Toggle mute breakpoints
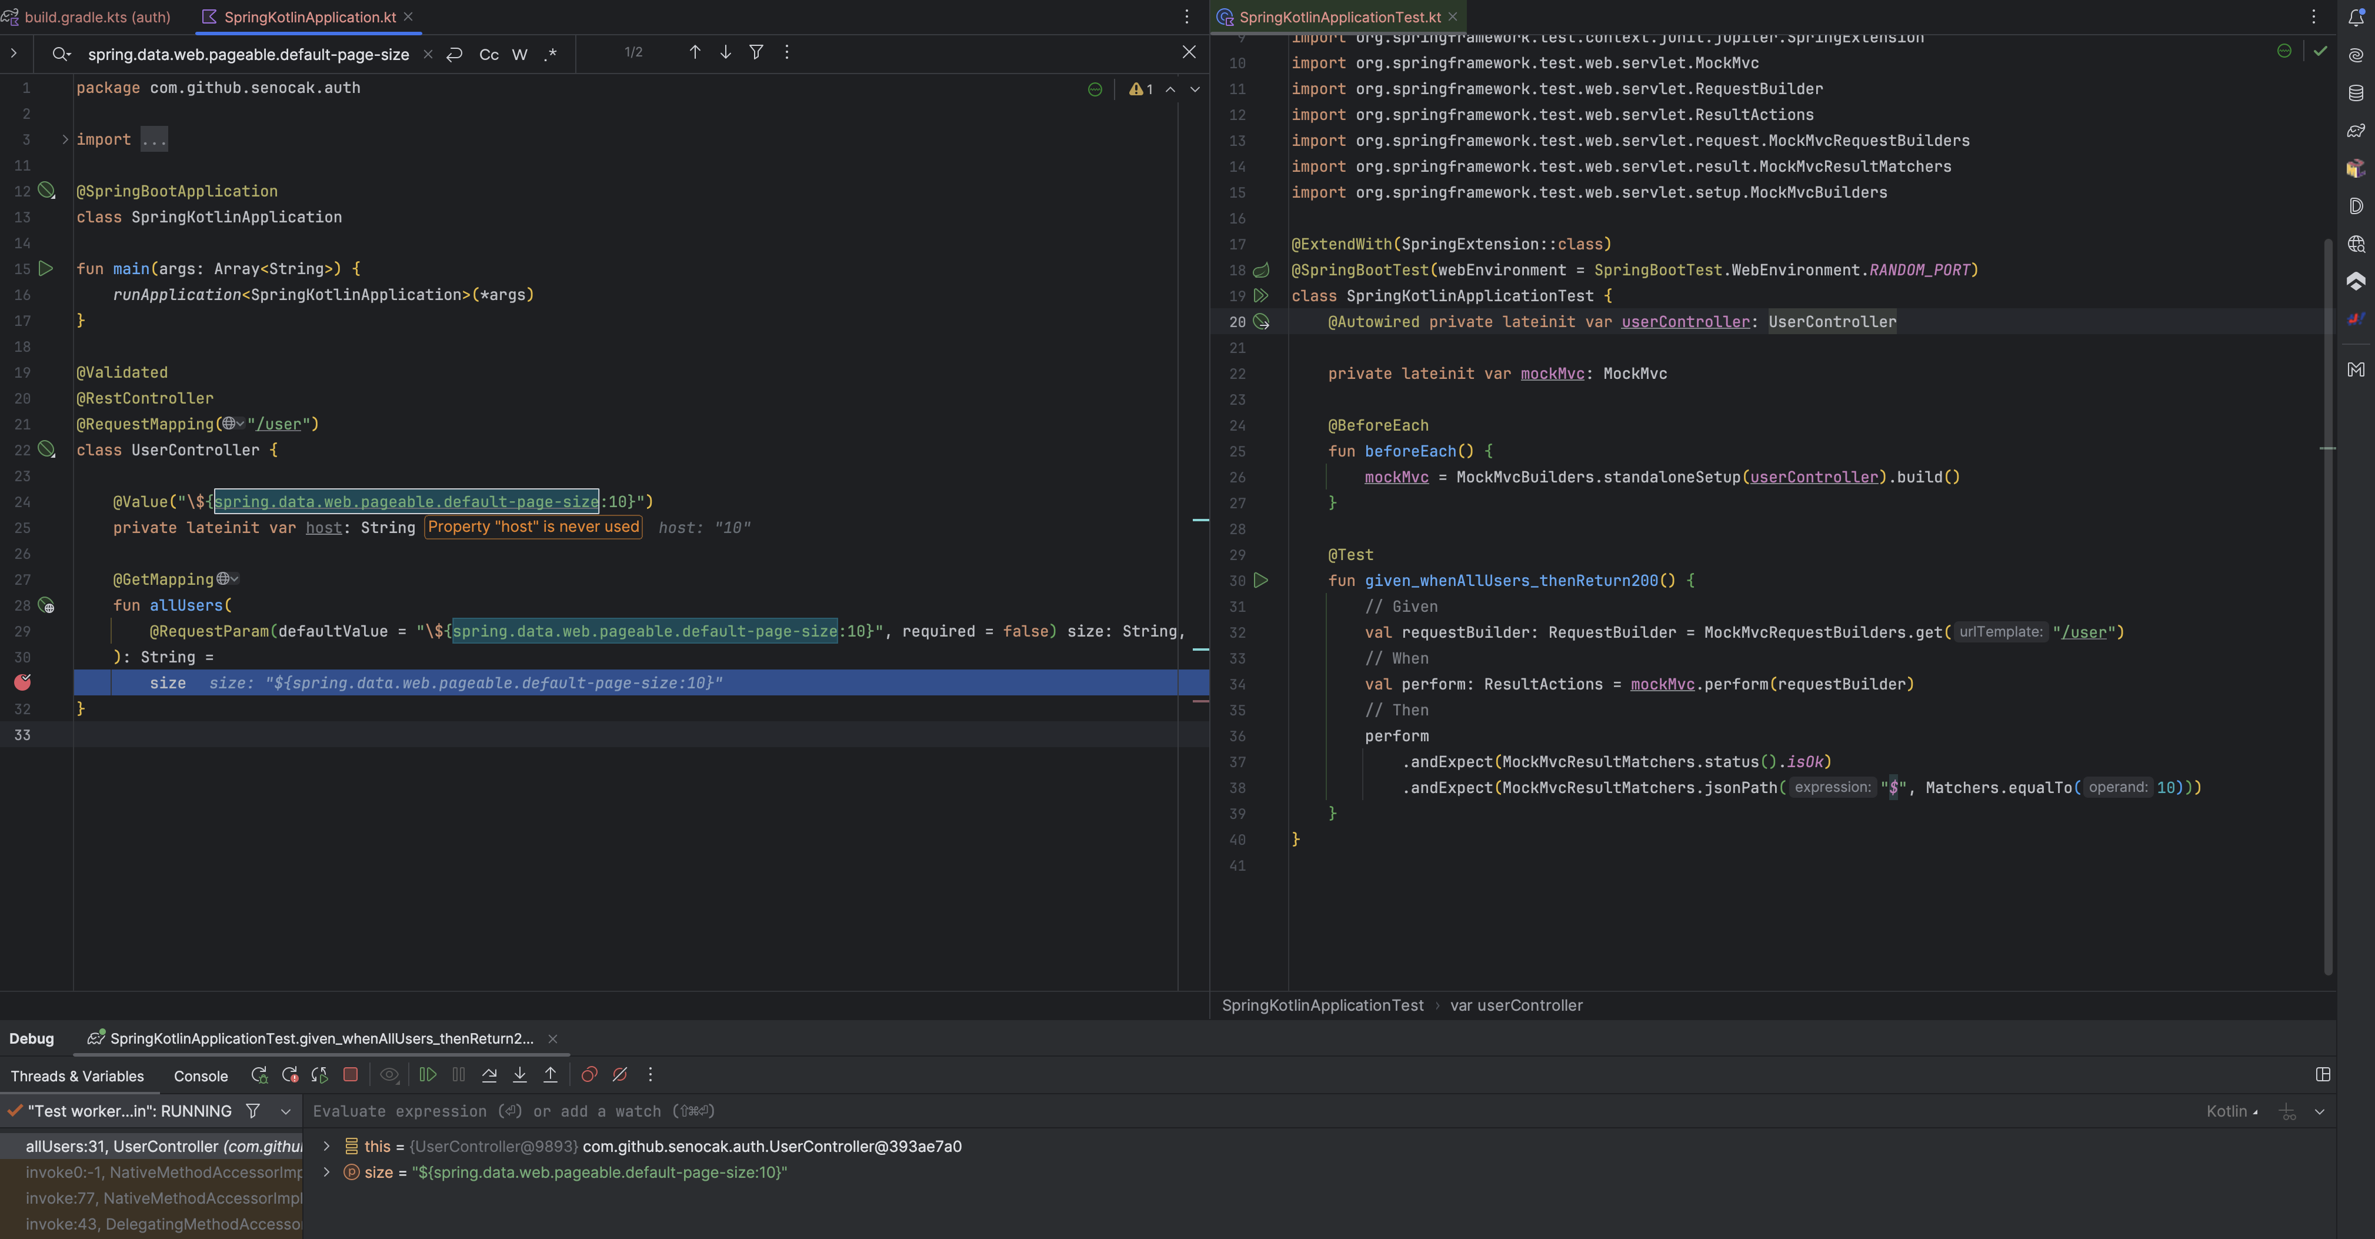The width and height of the screenshot is (2375, 1239). click(619, 1075)
